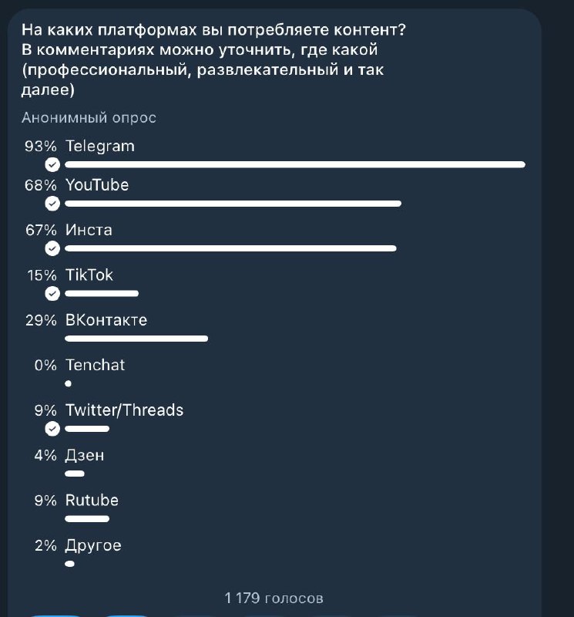
Task: Click the 93% percentage for Telegram
Action: click(41, 146)
